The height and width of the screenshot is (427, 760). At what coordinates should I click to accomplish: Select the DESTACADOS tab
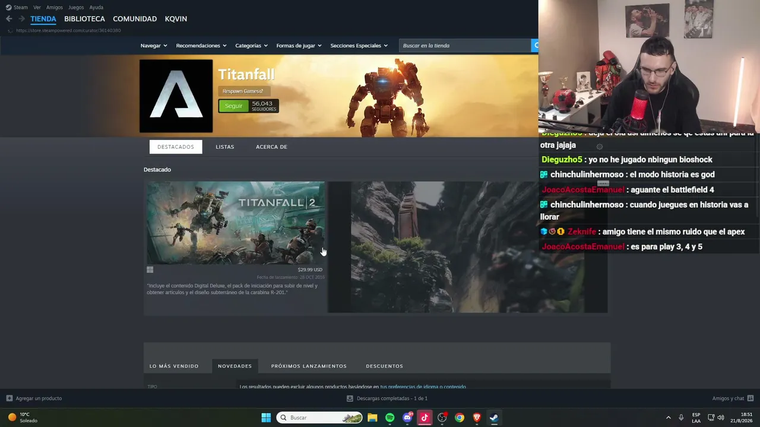pos(176,147)
